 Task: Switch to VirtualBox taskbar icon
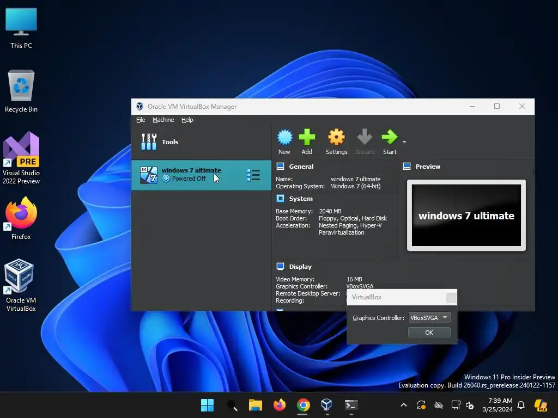pyautogui.click(x=327, y=405)
